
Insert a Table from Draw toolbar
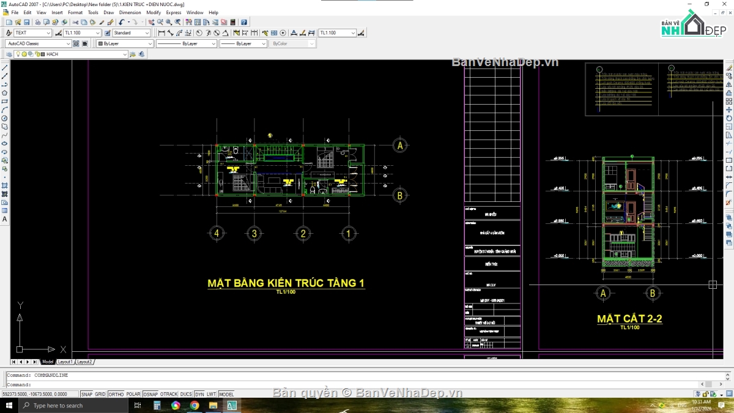pos(6,210)
